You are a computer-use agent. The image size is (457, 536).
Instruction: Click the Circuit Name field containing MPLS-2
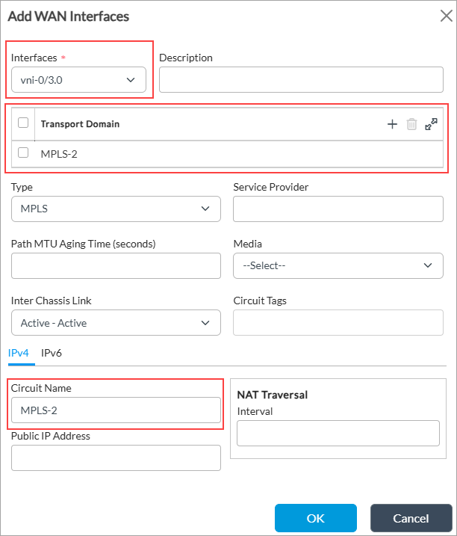[116, 410]
